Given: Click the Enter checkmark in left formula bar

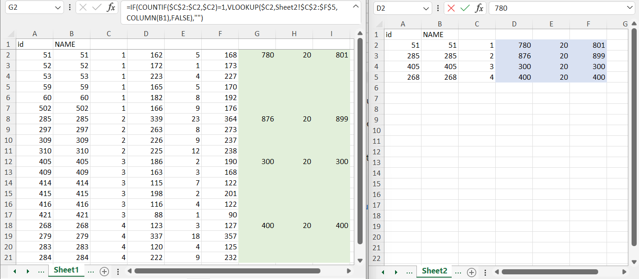Looking at the screenshot, I should click(97, 7).
